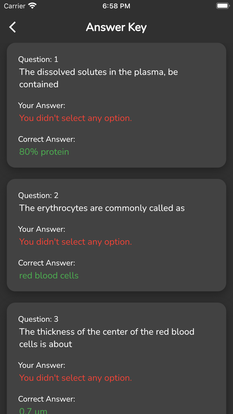Tap the back arrow chevron
Screen dimensions: 233x414
tap(12, 27)
